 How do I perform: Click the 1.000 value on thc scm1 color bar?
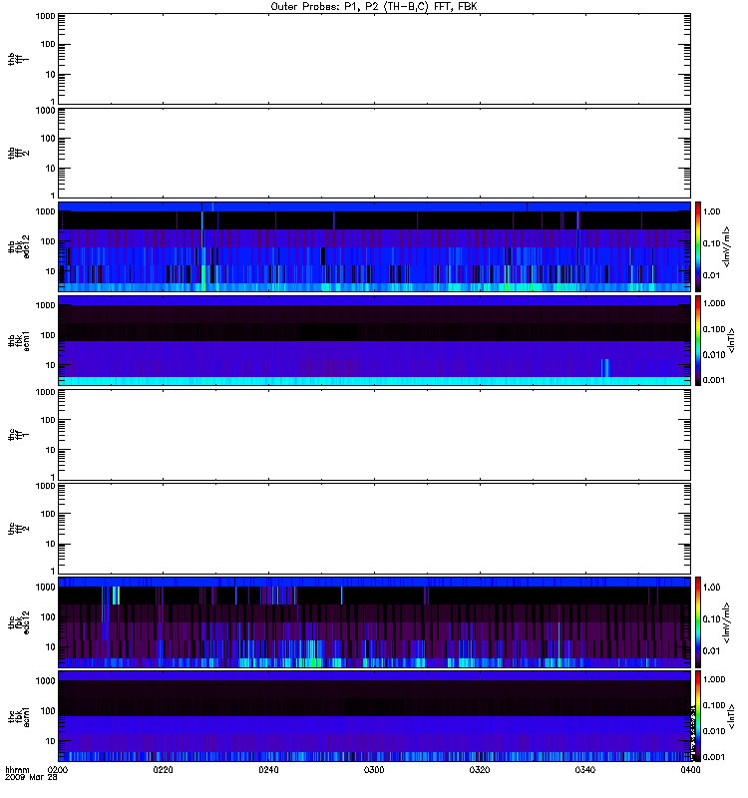click(x=714, y=679)
